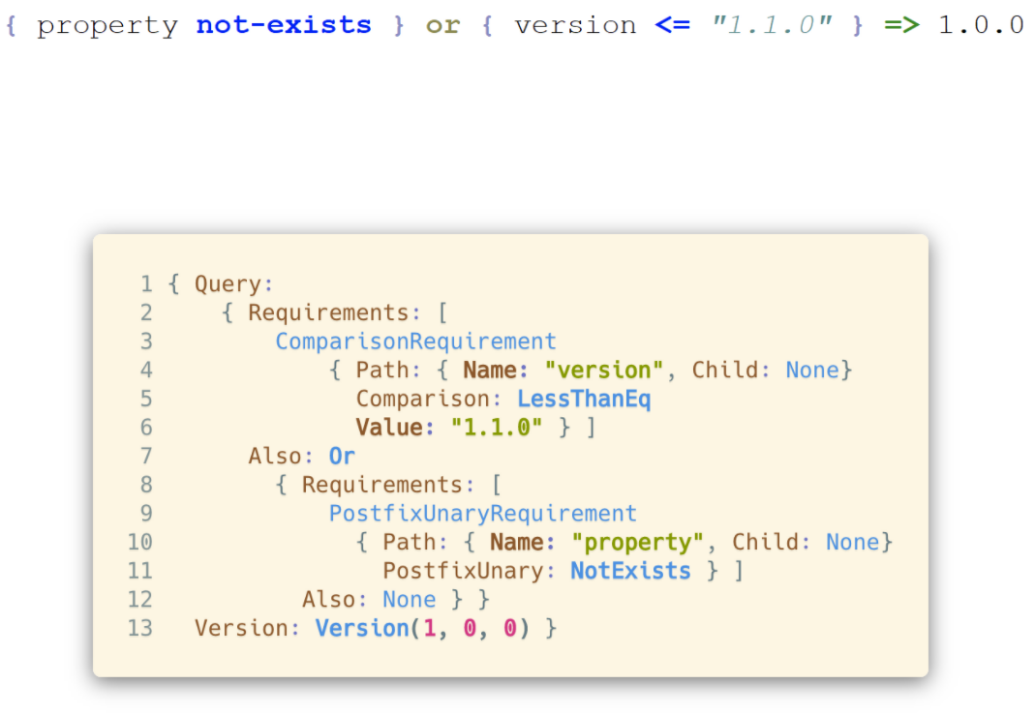Select 'NotExists' on line 11
Image resolution: width=1035 pixels, height=714 pixels.
point(631,571)
